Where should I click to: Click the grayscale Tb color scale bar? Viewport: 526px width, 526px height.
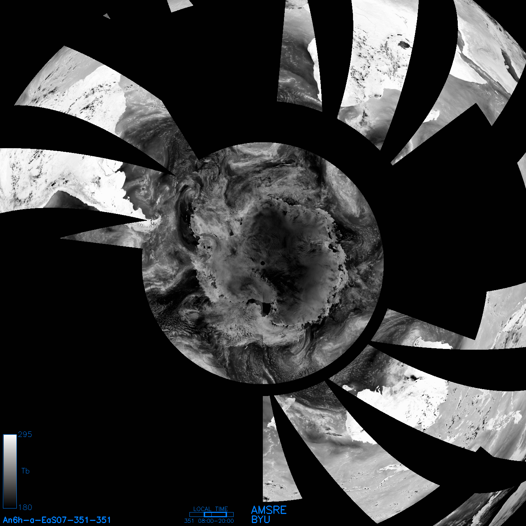(x=10, y=471)
